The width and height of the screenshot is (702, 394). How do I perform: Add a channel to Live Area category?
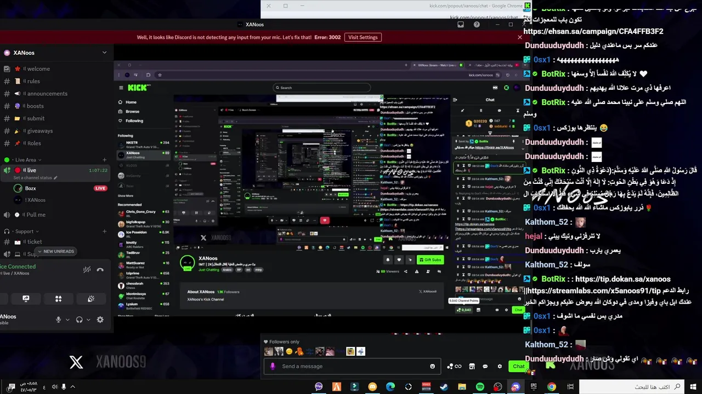pyautogui.click(x=104, y=160)
